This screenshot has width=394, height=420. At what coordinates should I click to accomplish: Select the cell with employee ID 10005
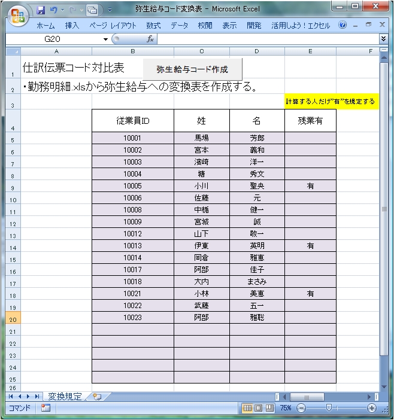(x=133, y=186)
